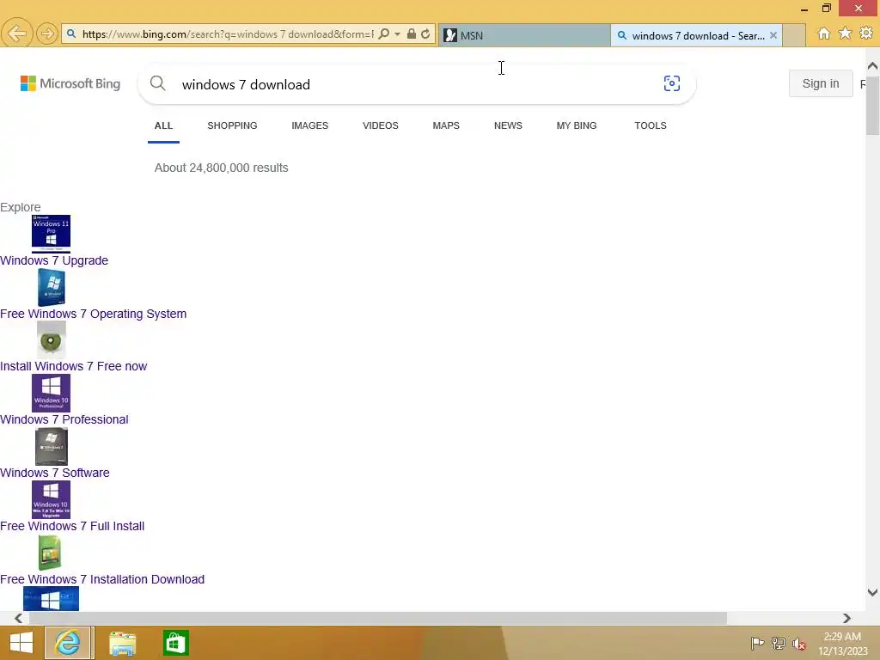The image size is (880, 660).
Task: Go back with the browser Back arrow
Action: coord(17,34)
